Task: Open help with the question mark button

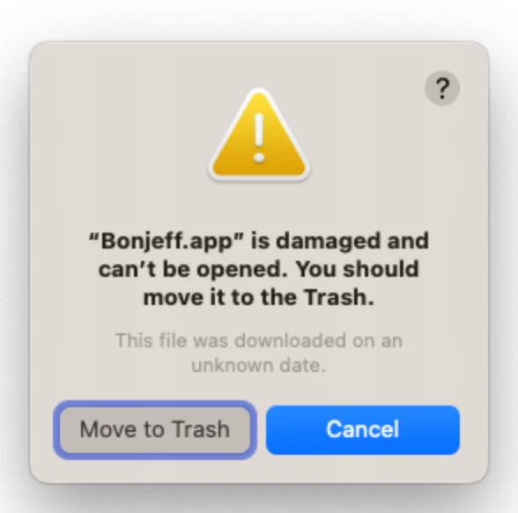Action: 441,88
